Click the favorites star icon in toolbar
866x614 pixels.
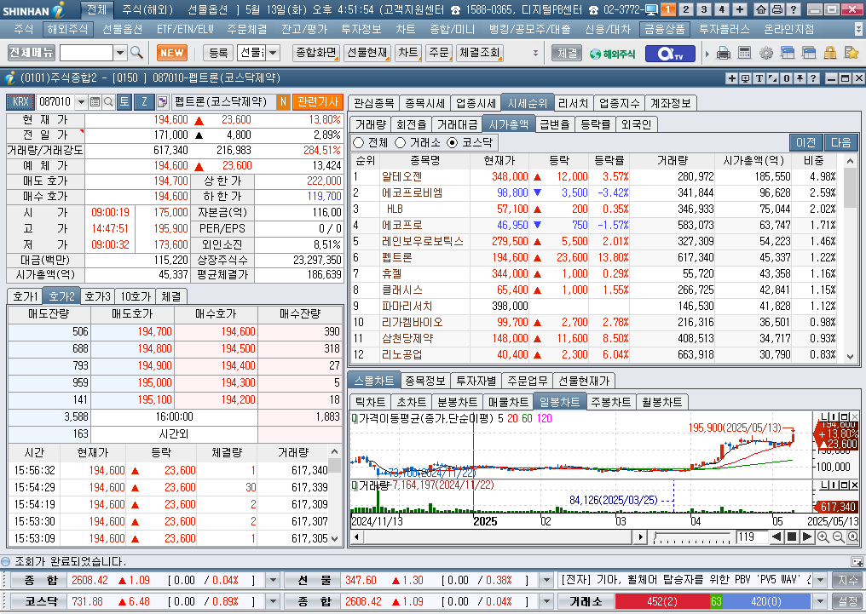[852, 53]
